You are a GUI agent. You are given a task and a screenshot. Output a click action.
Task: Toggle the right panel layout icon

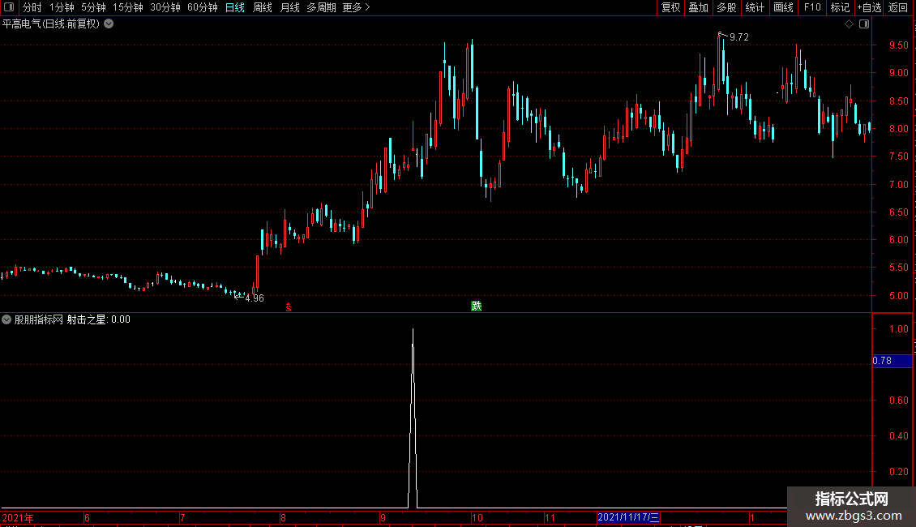click(864, 24)
